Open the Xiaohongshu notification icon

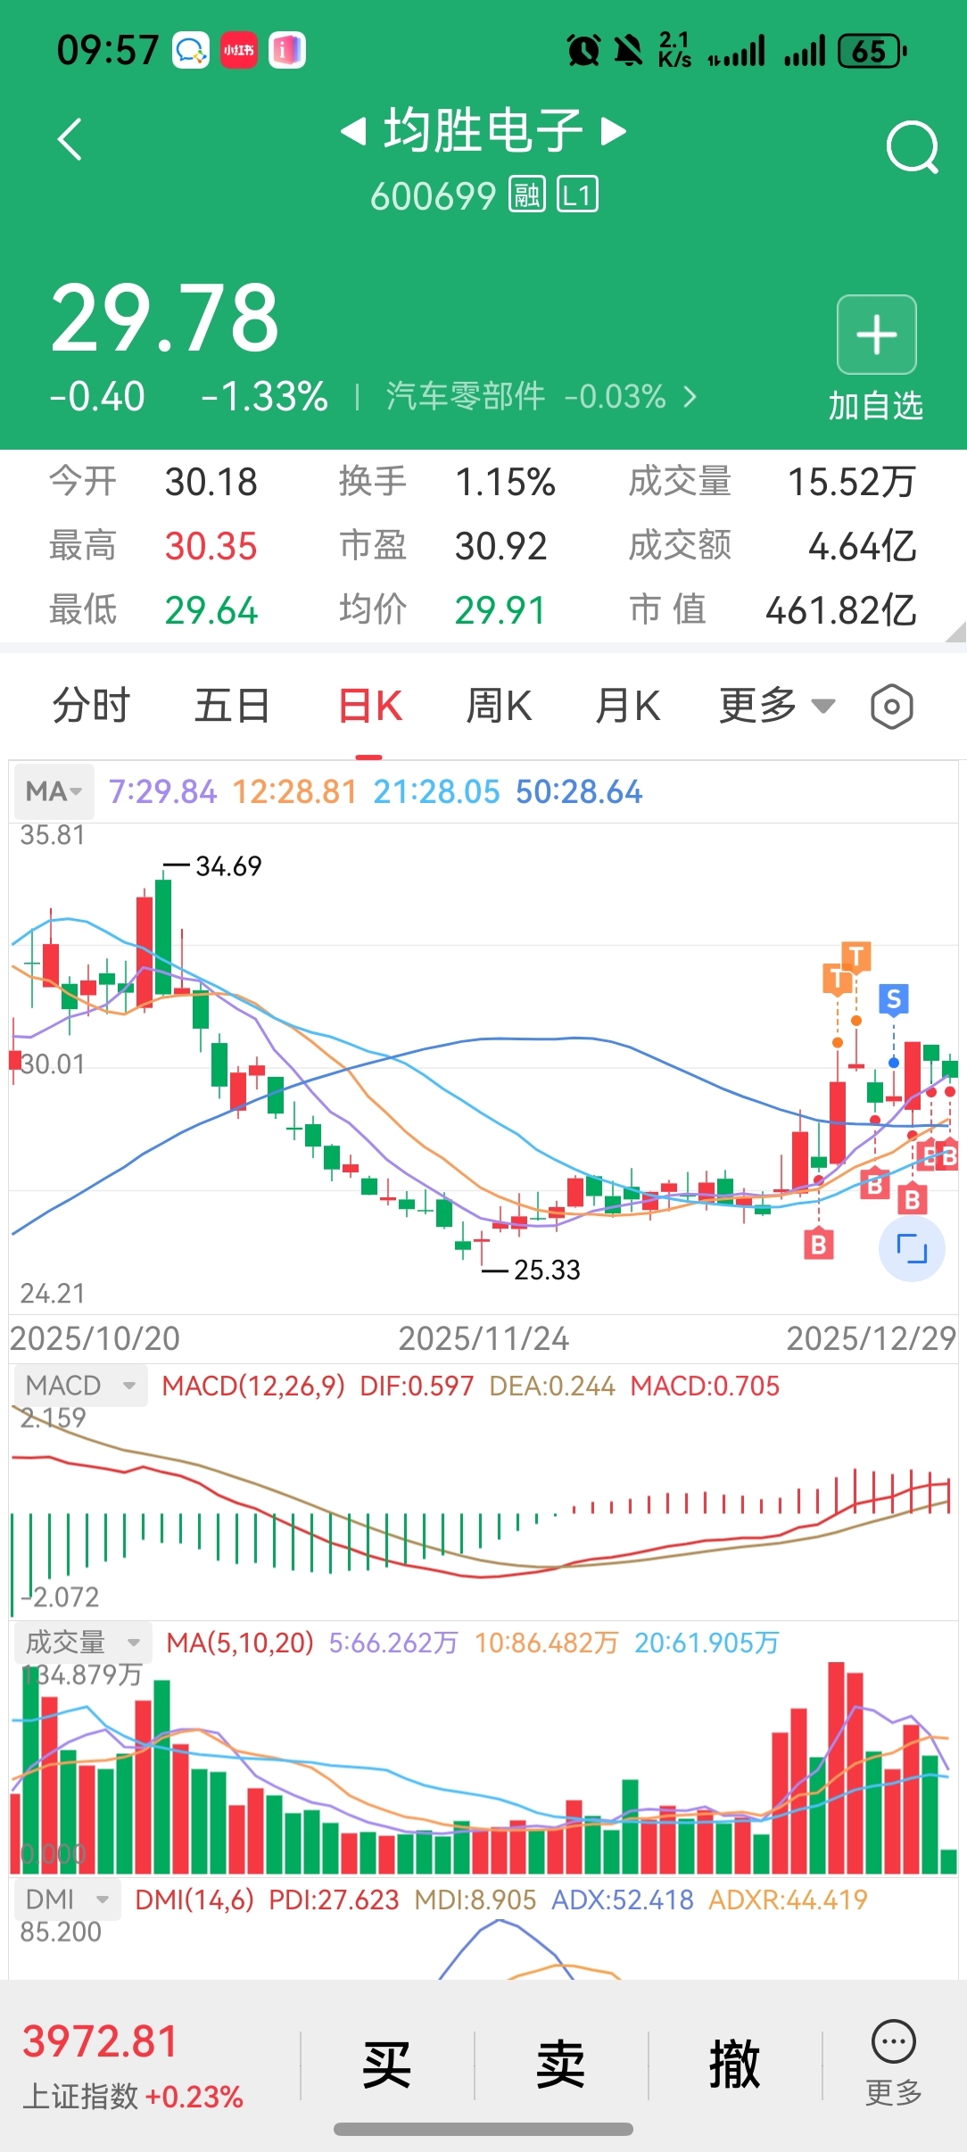click(239, 50)
